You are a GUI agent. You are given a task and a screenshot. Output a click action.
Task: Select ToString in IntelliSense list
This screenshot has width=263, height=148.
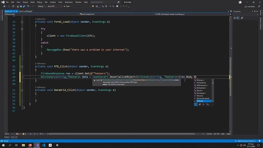click(203, 101)
